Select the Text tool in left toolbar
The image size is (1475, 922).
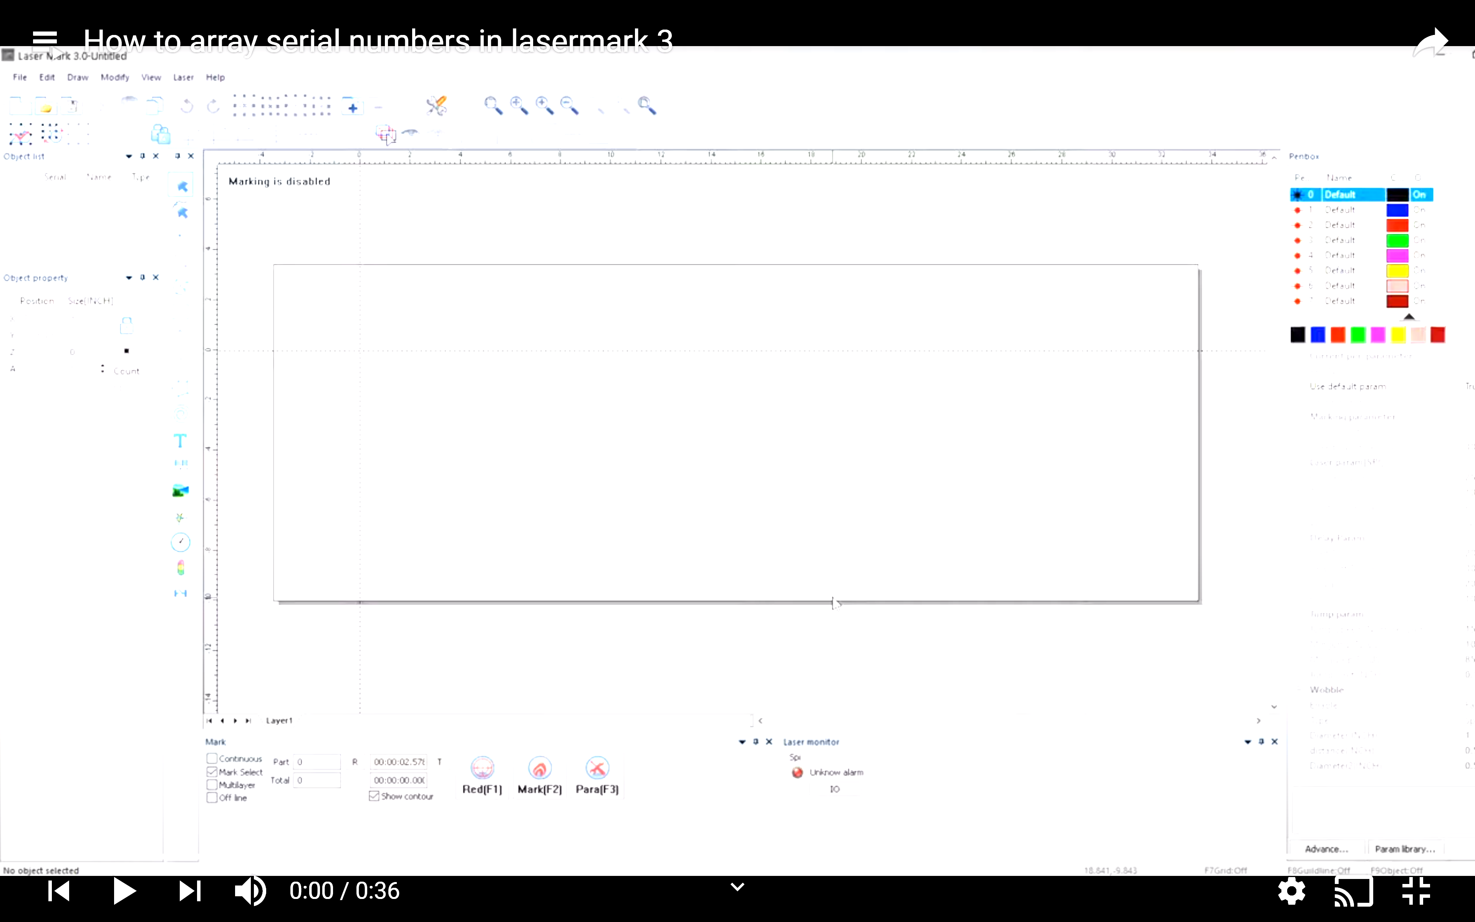(180, 441)
